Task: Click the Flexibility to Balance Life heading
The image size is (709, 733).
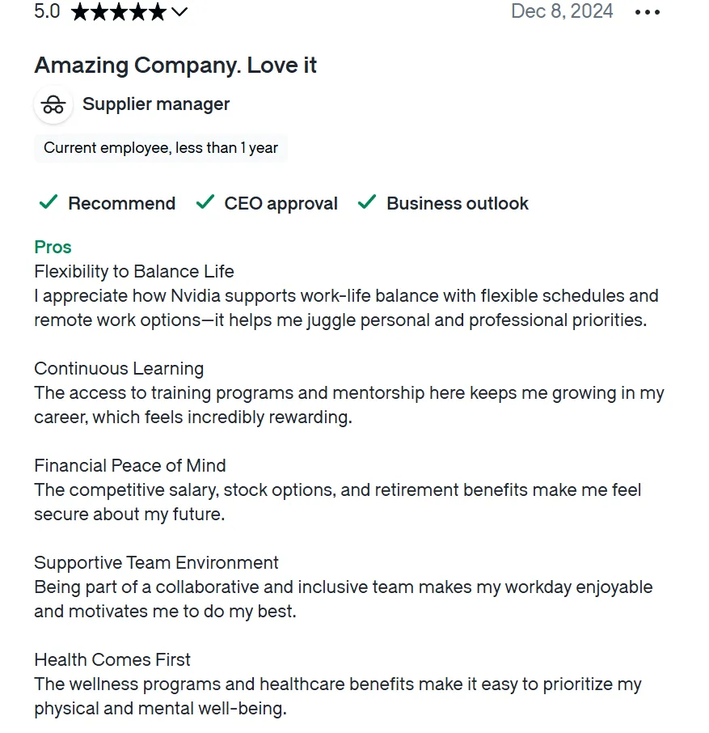Action: (x=134, y=271)
